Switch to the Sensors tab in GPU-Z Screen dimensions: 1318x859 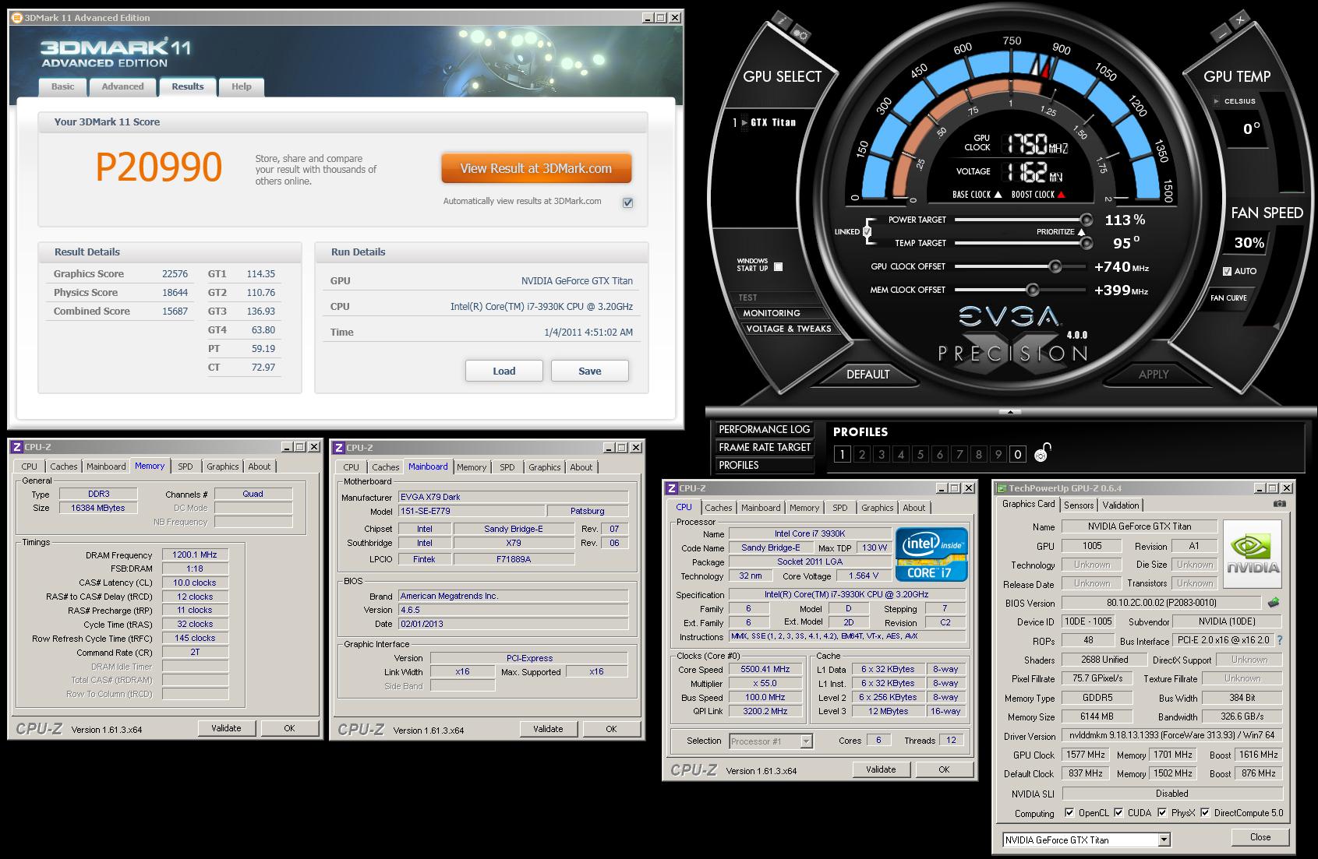(x=1079, y=505)
